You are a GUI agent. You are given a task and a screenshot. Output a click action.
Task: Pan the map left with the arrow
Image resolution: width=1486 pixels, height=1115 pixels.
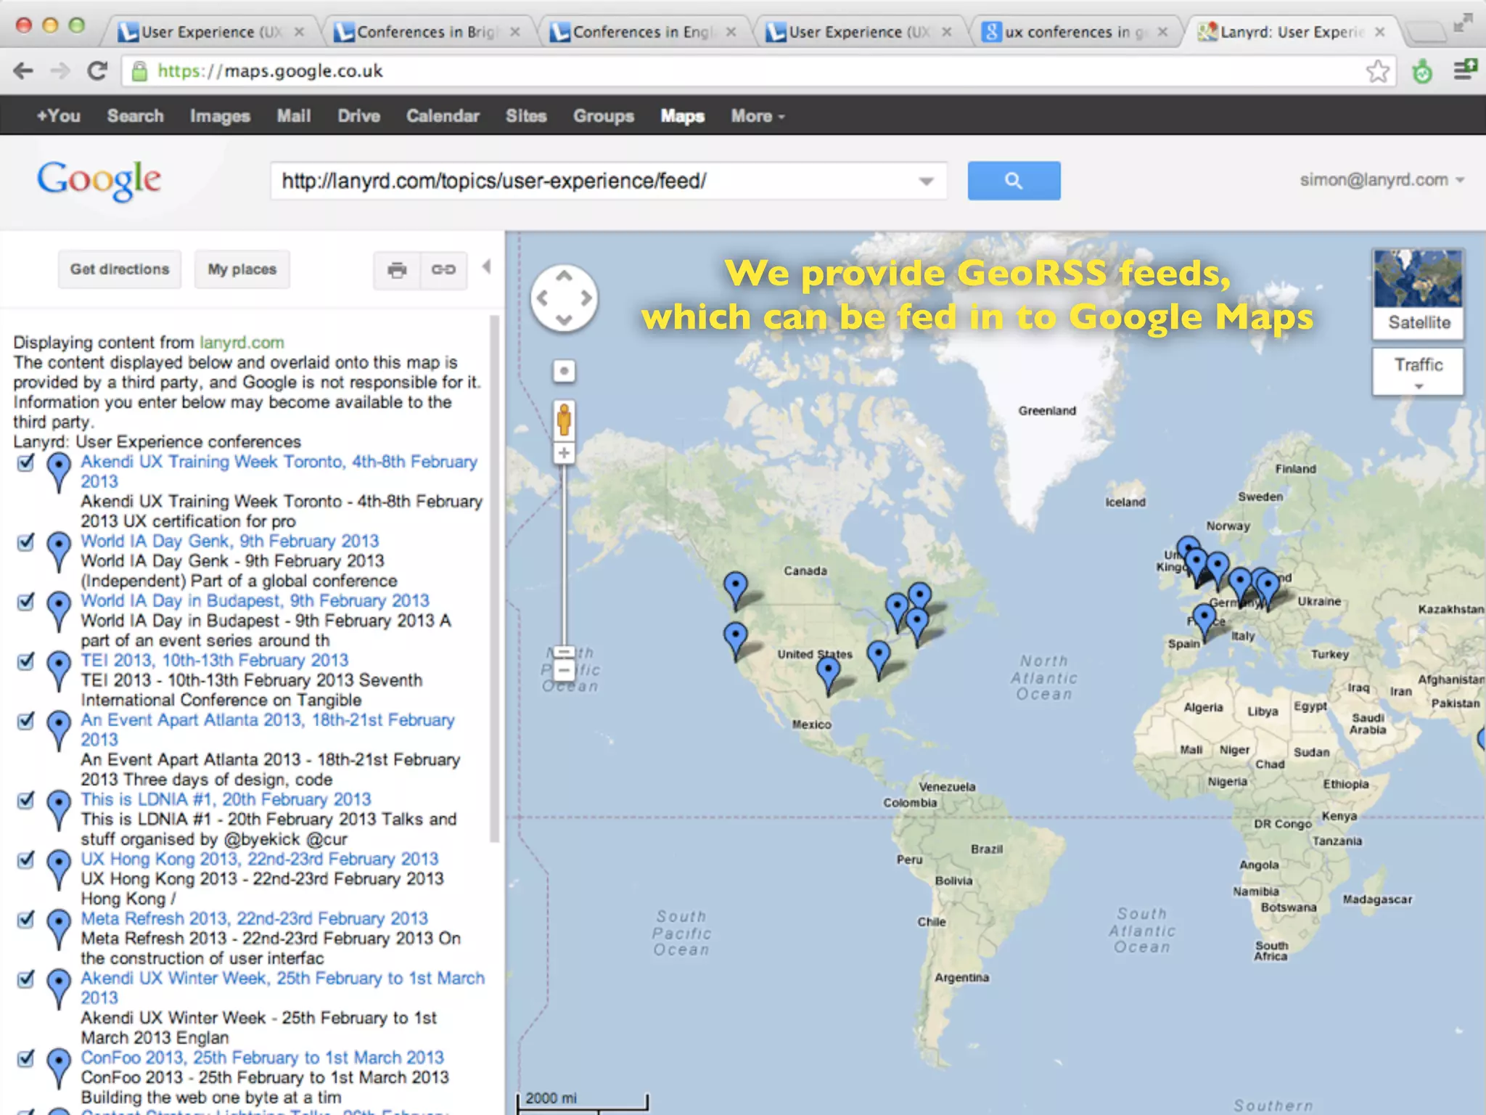coord(542,298)
